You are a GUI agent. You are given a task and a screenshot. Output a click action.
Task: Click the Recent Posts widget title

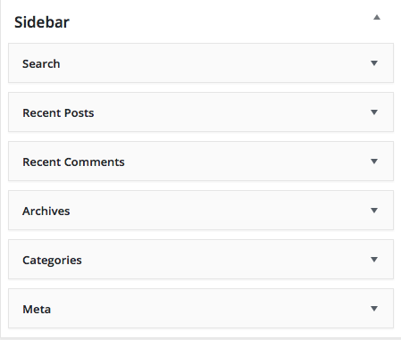(58, 112)
